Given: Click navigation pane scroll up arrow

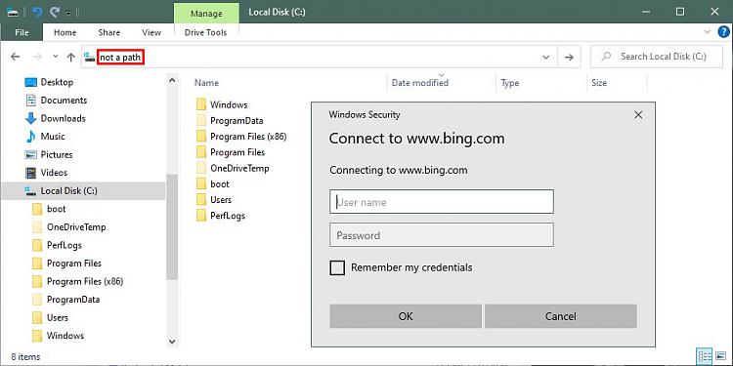Looking at the screenshot, I should (172, 80).
